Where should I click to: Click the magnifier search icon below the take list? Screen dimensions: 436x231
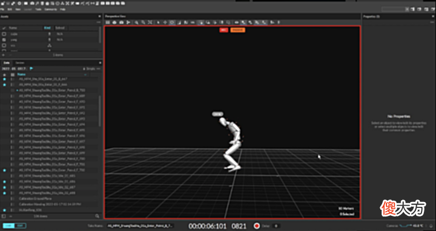click(97, 216)
